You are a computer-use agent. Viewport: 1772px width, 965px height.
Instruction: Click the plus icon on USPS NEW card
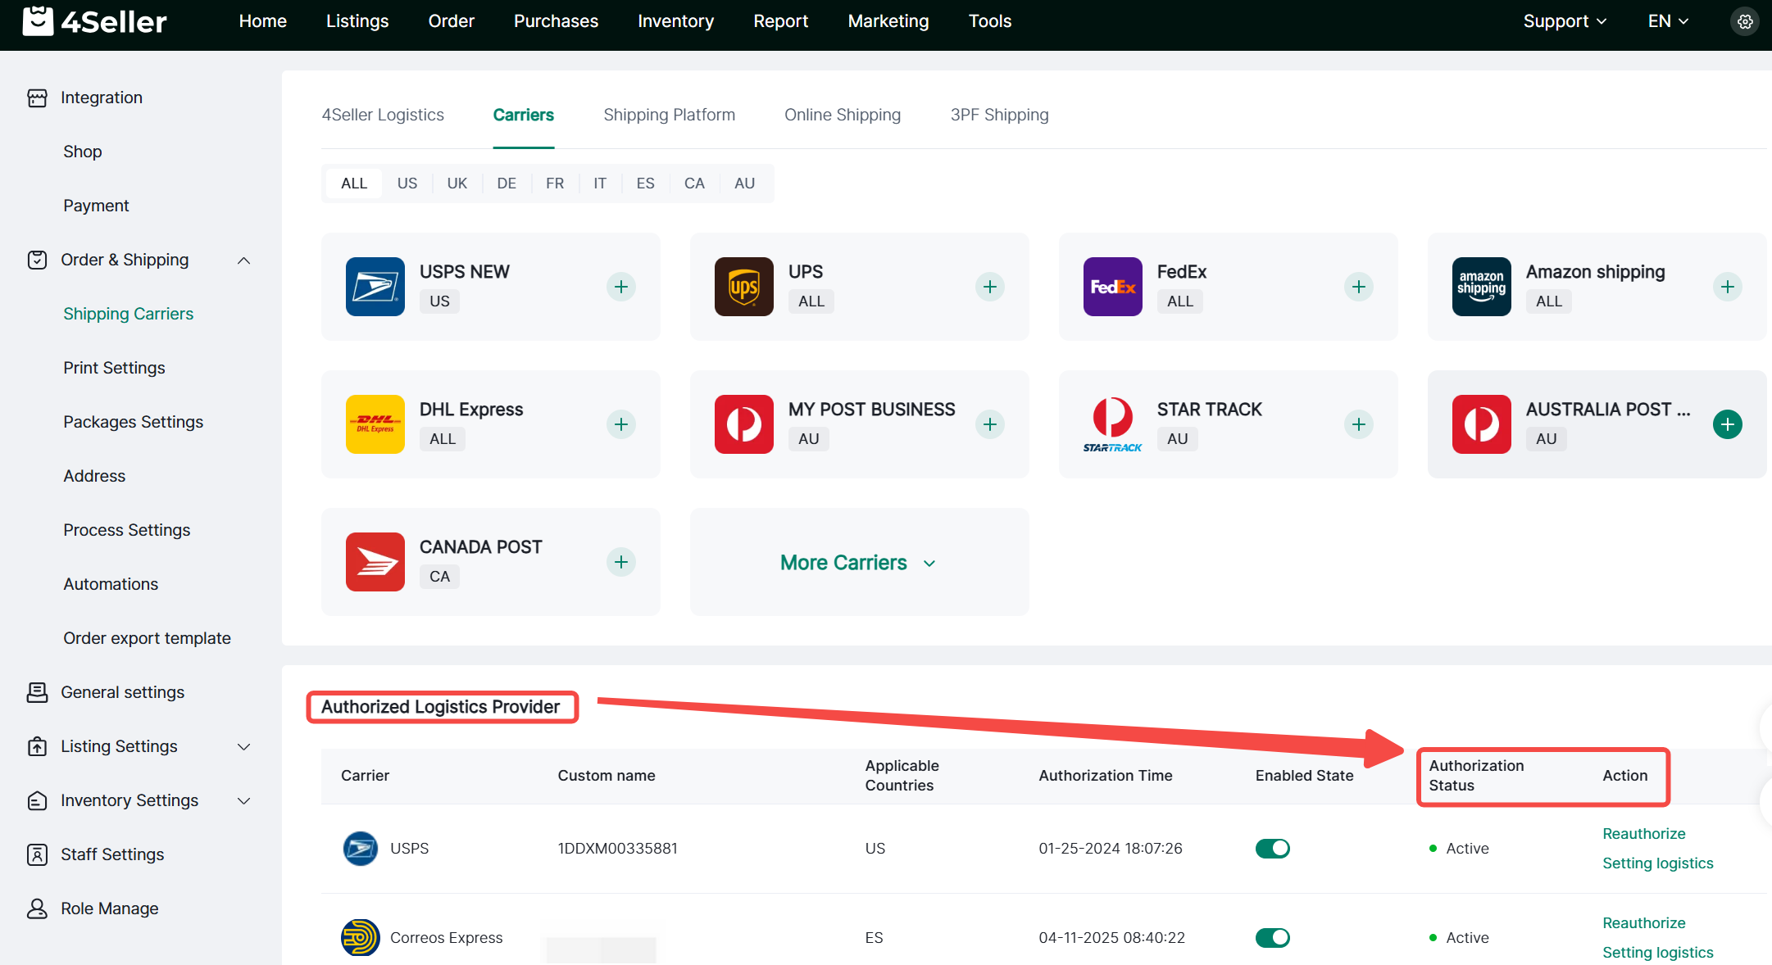[620, 287]
